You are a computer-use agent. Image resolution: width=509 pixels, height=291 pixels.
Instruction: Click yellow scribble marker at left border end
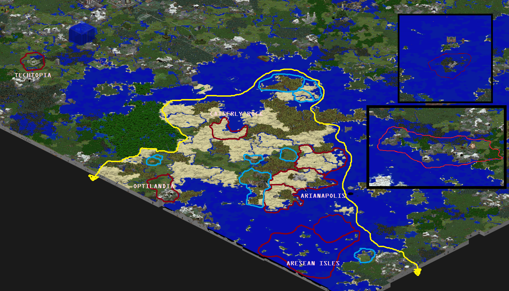93,177
